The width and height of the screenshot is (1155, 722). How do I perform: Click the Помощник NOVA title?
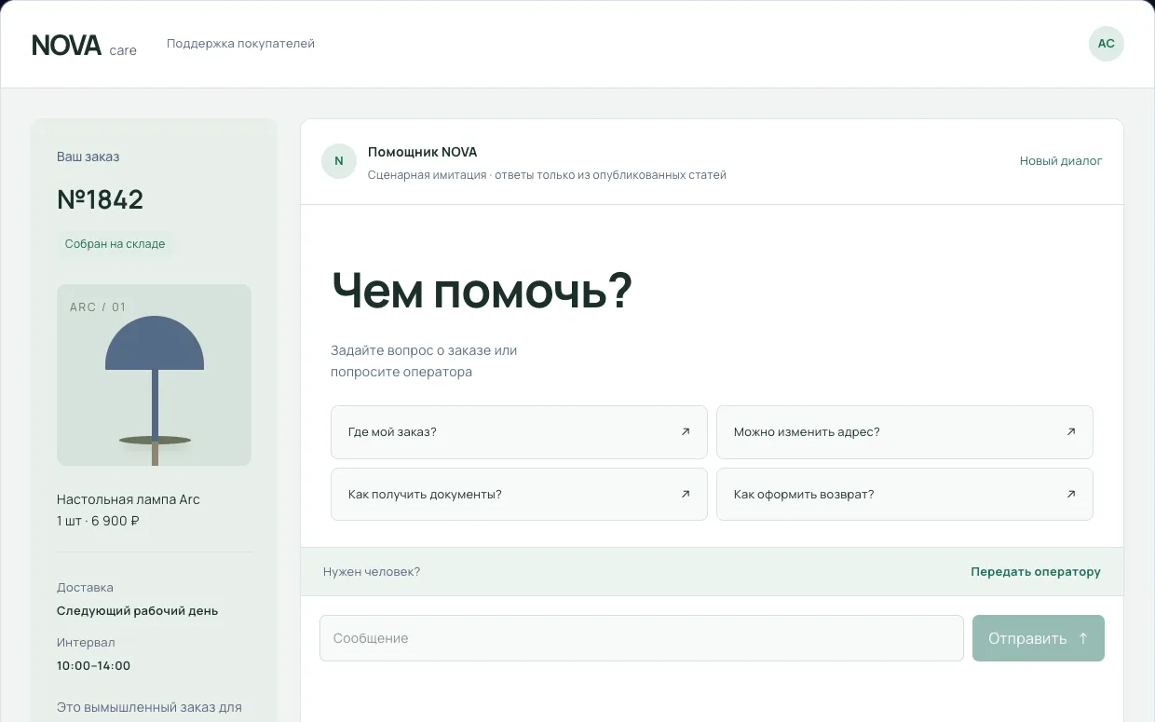click(x=423, y=152)
